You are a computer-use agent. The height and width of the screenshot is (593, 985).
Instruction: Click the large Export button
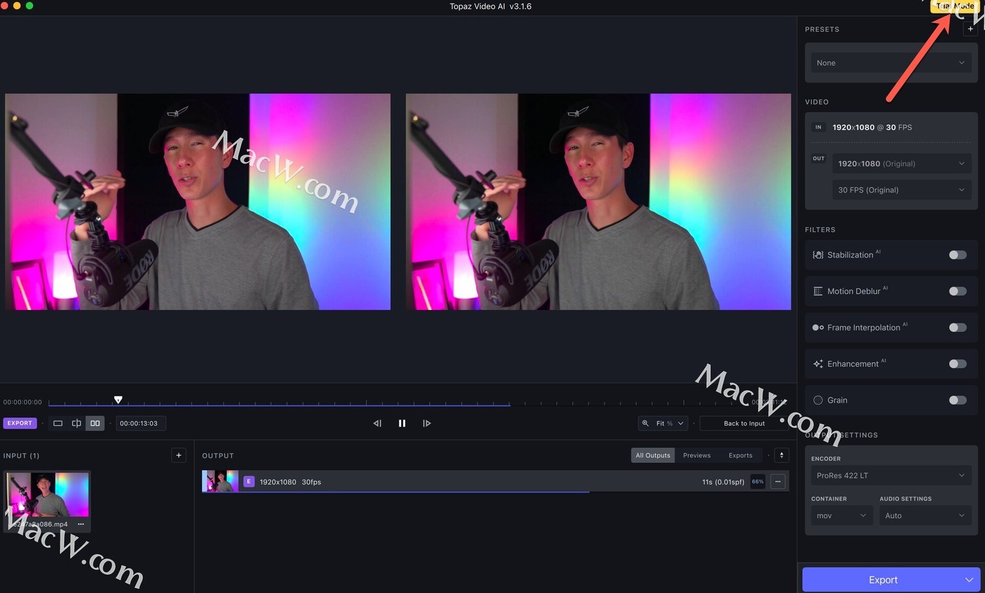tap(882, 580)
